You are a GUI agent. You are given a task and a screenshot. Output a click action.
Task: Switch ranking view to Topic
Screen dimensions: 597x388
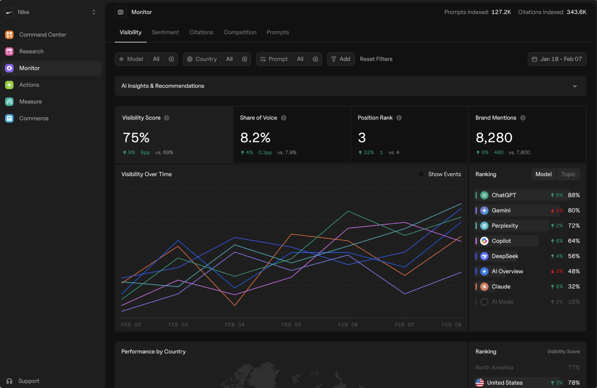pos(568,174)
